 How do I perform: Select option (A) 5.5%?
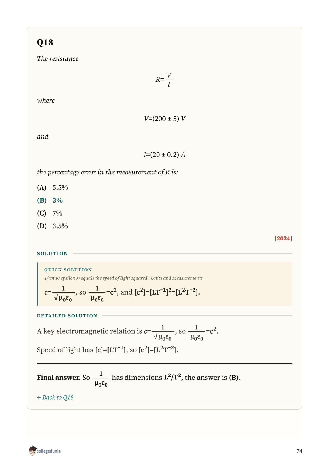pyautogui.click(x=53, y=187)
